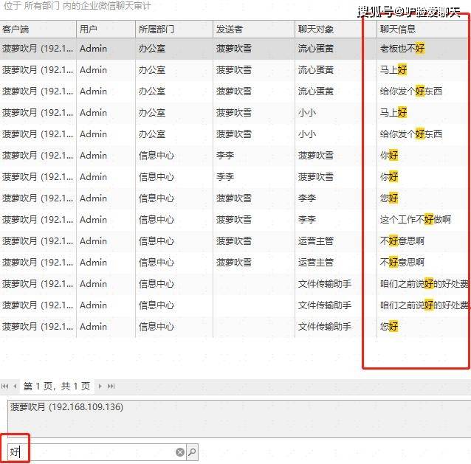Image resolution: width=471 pixels, height=464 pixels.
Task: Jump to the last results page
Action: pos(111,387)
